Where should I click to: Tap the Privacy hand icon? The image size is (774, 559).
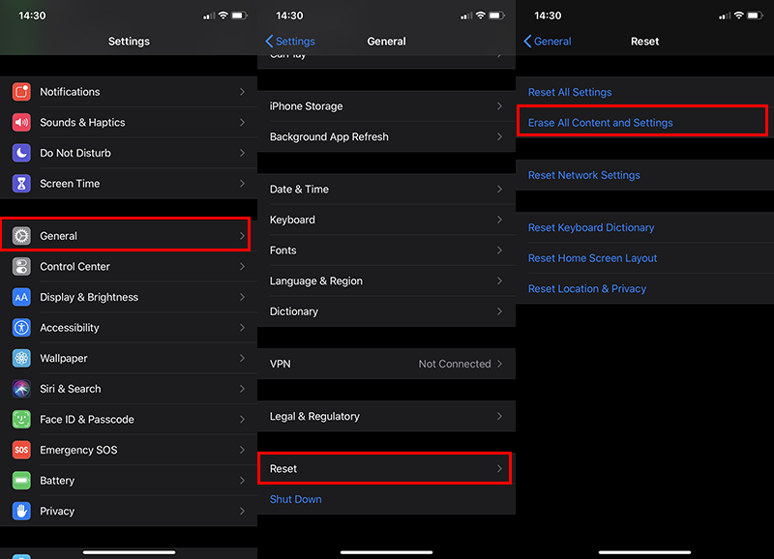tap(21, 512)
